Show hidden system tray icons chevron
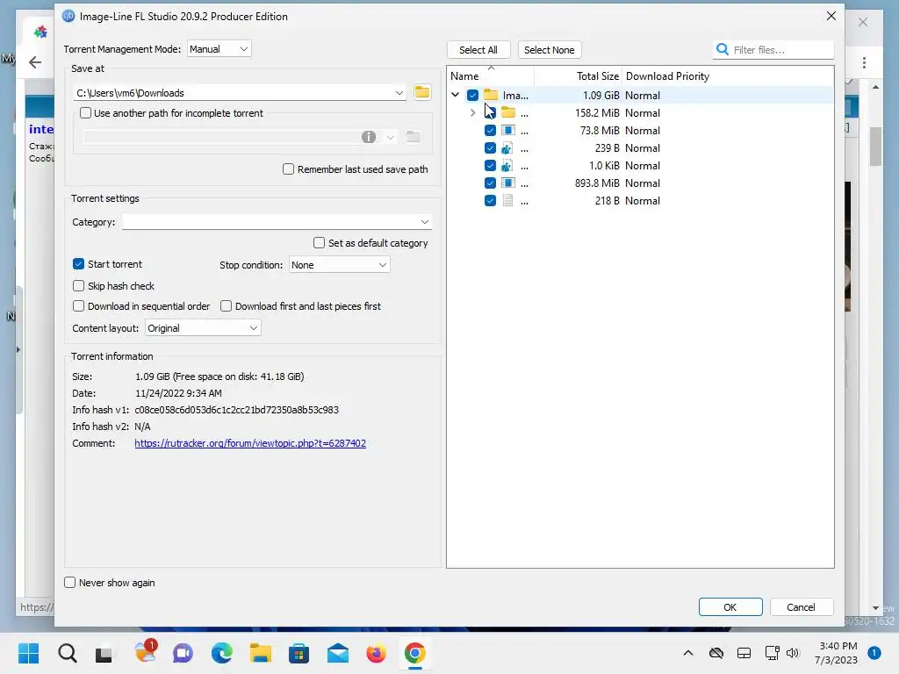899x674 pixels. click(688, 653)
